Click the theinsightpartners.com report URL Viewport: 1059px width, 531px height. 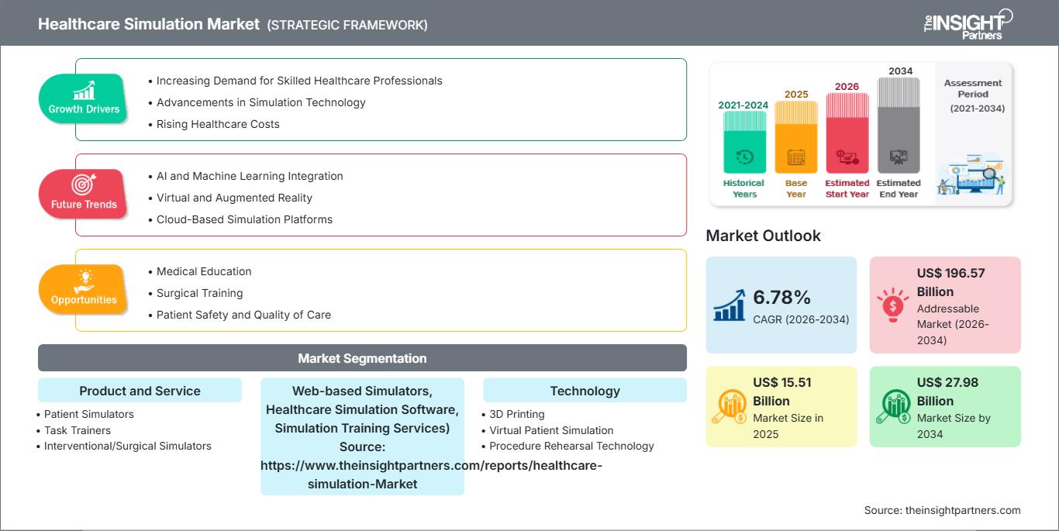(431, 474)
